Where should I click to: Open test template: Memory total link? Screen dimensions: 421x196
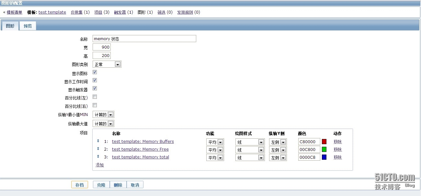(141, 157)
